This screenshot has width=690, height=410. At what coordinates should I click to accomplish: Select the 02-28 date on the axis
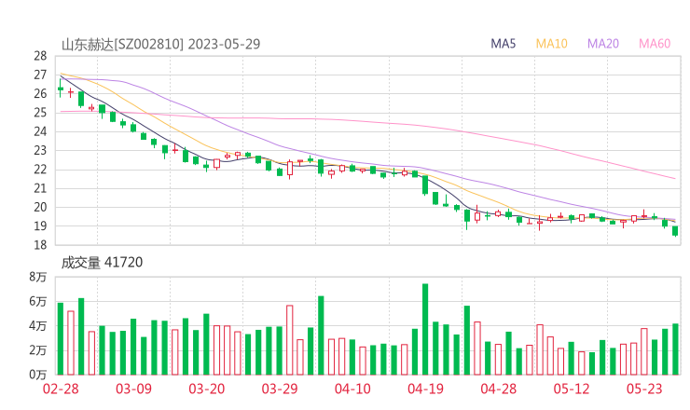60,389
